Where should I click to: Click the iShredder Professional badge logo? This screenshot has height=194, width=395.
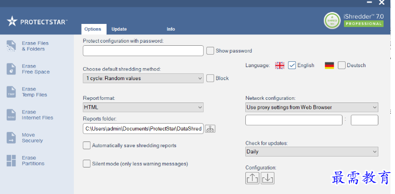[x=353, y=20]
